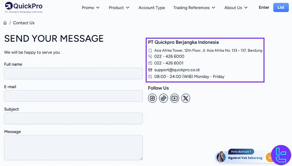Open the round purple chat widget icon

281,155
